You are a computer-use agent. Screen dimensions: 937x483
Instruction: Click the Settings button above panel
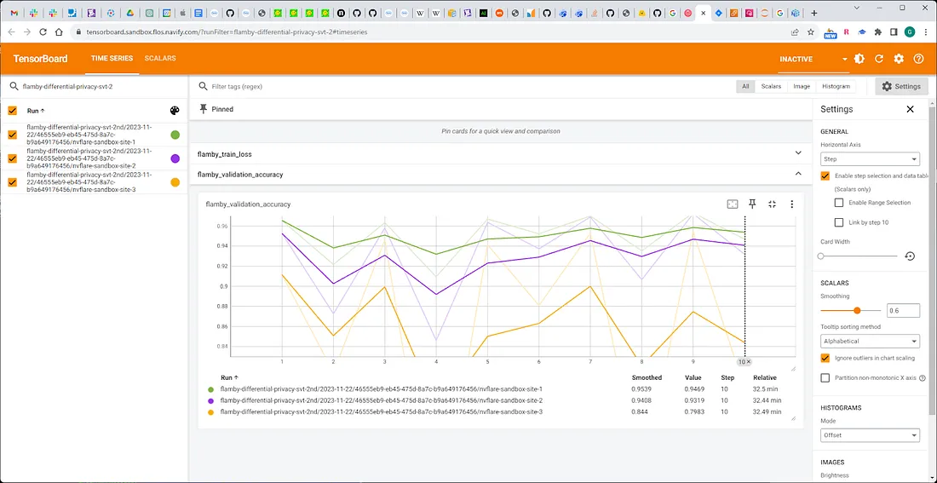[x=901, y=87]
